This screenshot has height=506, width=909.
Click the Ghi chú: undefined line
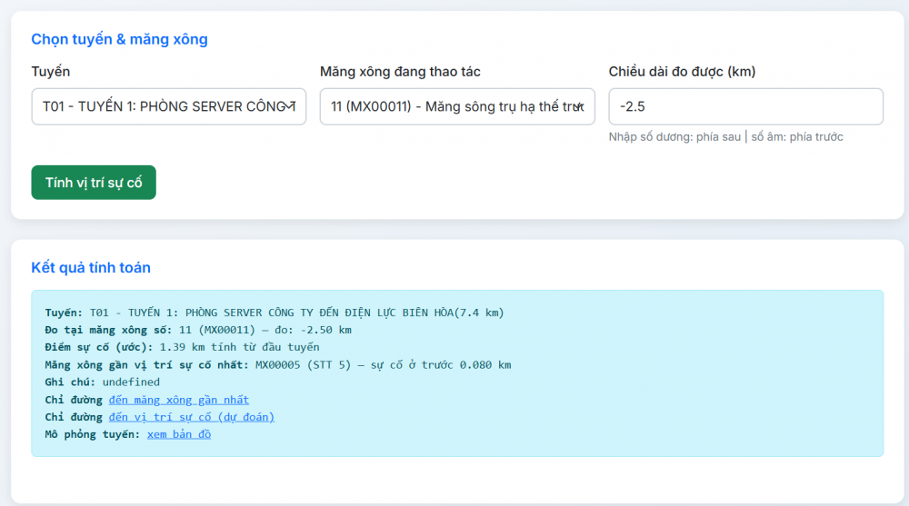tap(103, 382)
